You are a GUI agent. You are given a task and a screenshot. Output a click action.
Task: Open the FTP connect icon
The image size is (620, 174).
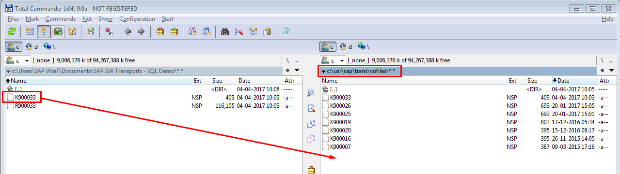coord(192,31)
